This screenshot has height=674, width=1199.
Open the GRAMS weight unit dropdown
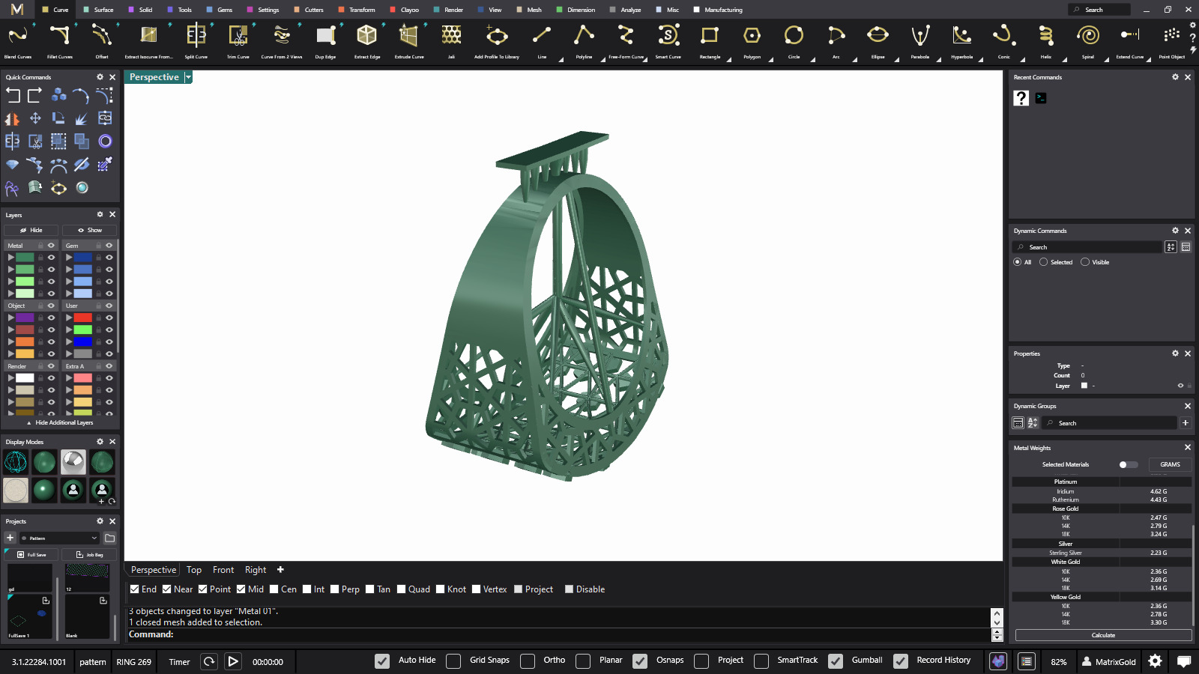click(1170, 464)
